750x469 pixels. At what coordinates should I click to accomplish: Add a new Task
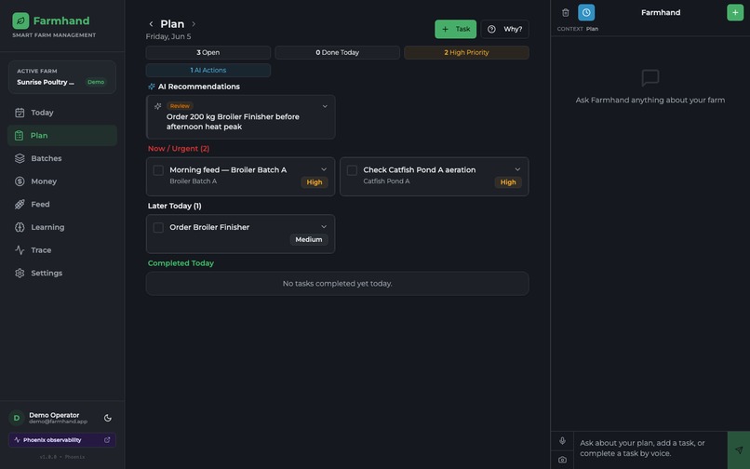pos(455,29)
